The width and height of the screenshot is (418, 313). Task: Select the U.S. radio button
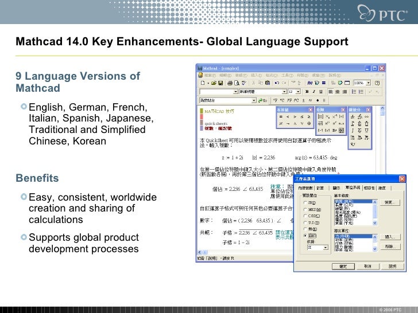click(x=305, y=222)
